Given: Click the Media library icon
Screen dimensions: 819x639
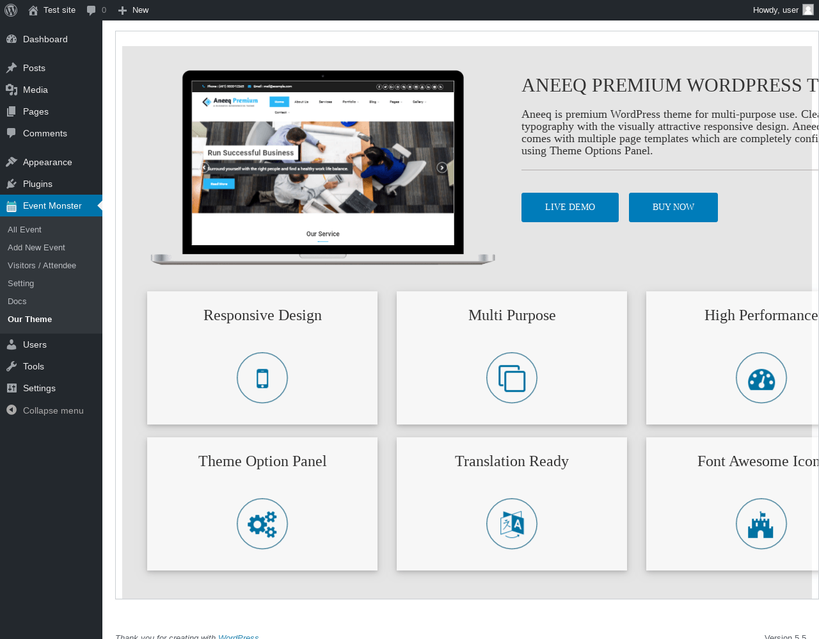Looking at the screenshot, I should click(12, 90).
